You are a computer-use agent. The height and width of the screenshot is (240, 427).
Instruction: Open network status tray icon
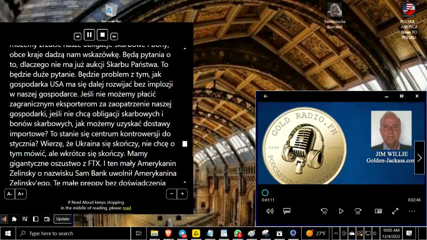point(368,233)
